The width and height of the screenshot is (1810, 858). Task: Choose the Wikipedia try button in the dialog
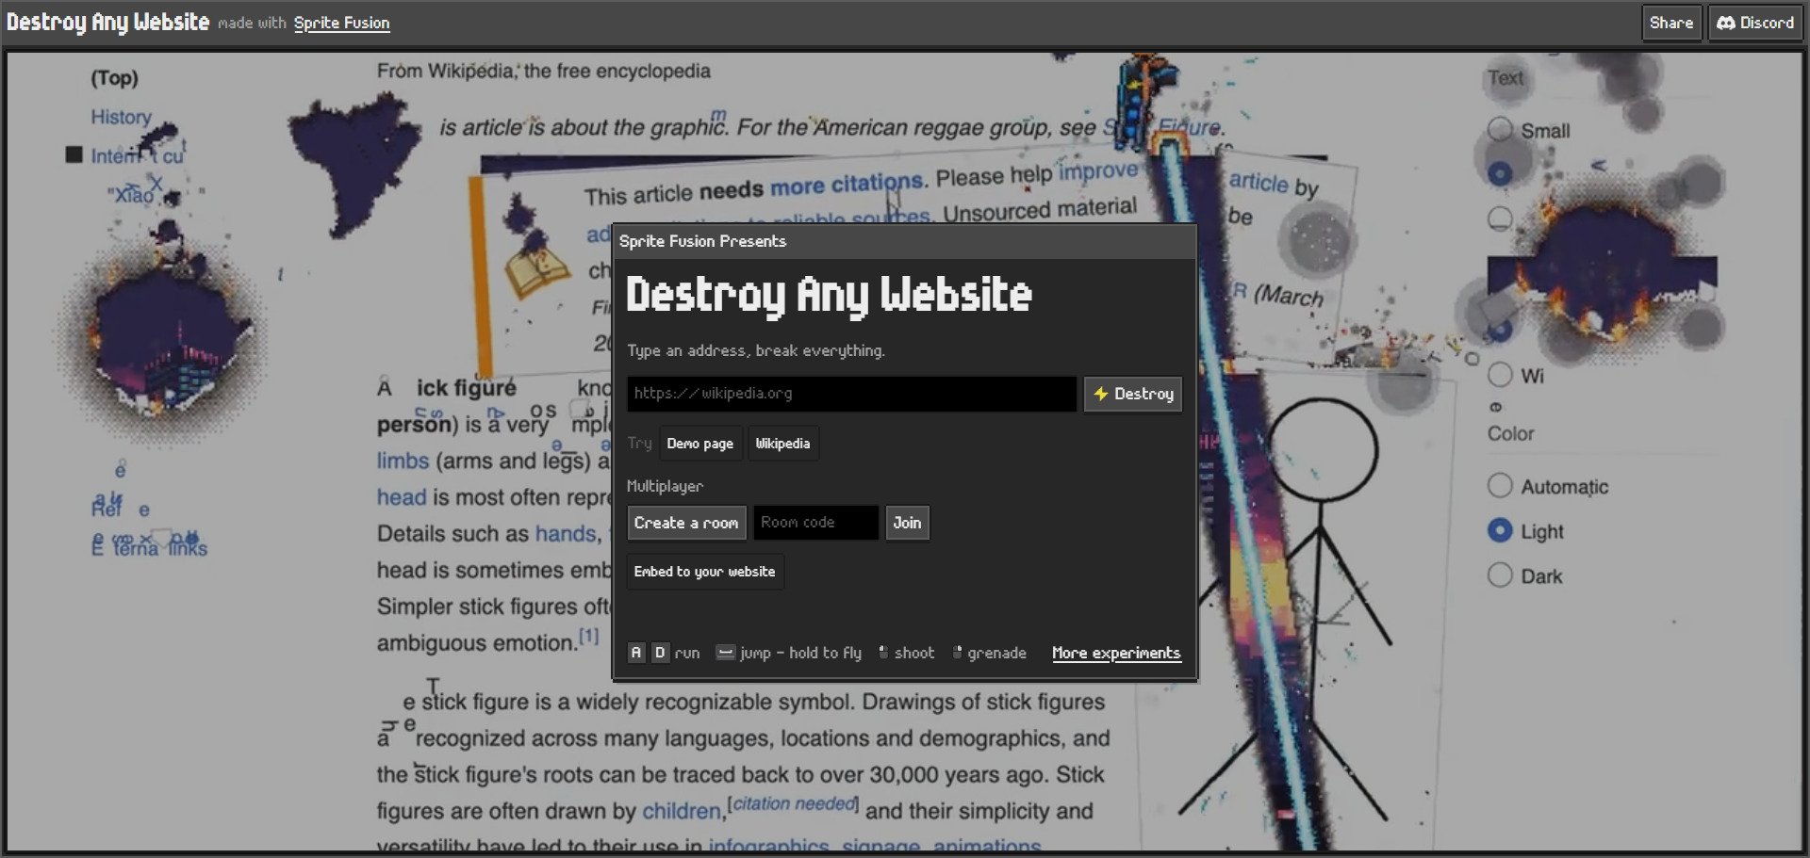coord(782,444)
